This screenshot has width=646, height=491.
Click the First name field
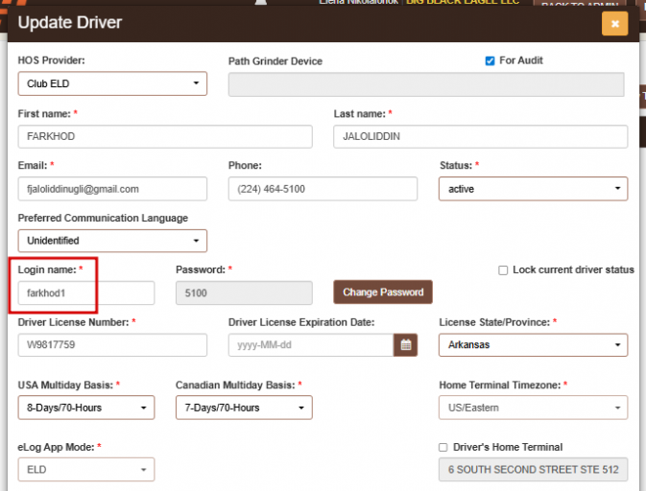(x=165, y=136)
